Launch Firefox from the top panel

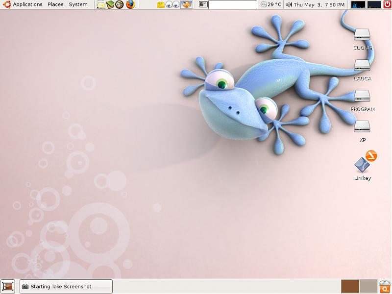point(130,5)
